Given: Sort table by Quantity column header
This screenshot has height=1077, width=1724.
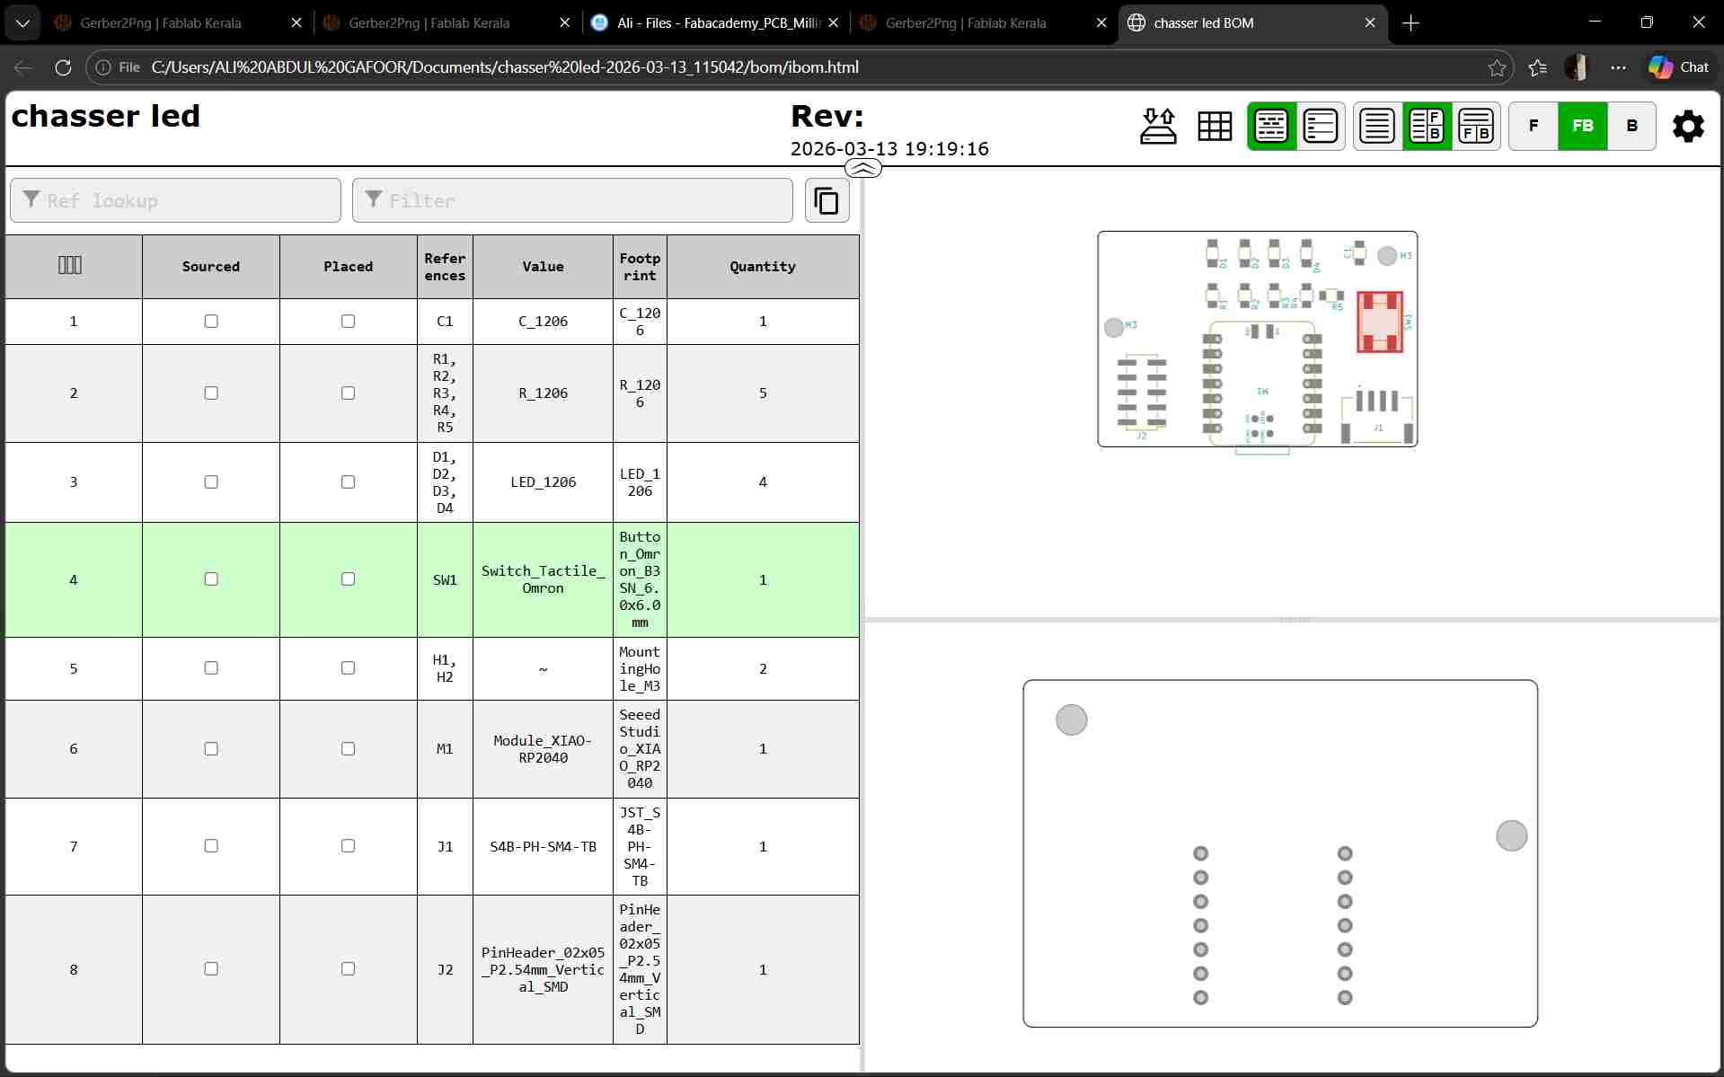Looking at the screenshot, I should (x=763, y=266).
